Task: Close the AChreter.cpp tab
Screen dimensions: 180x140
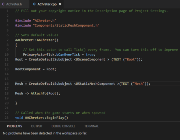Action: point(60,4)
